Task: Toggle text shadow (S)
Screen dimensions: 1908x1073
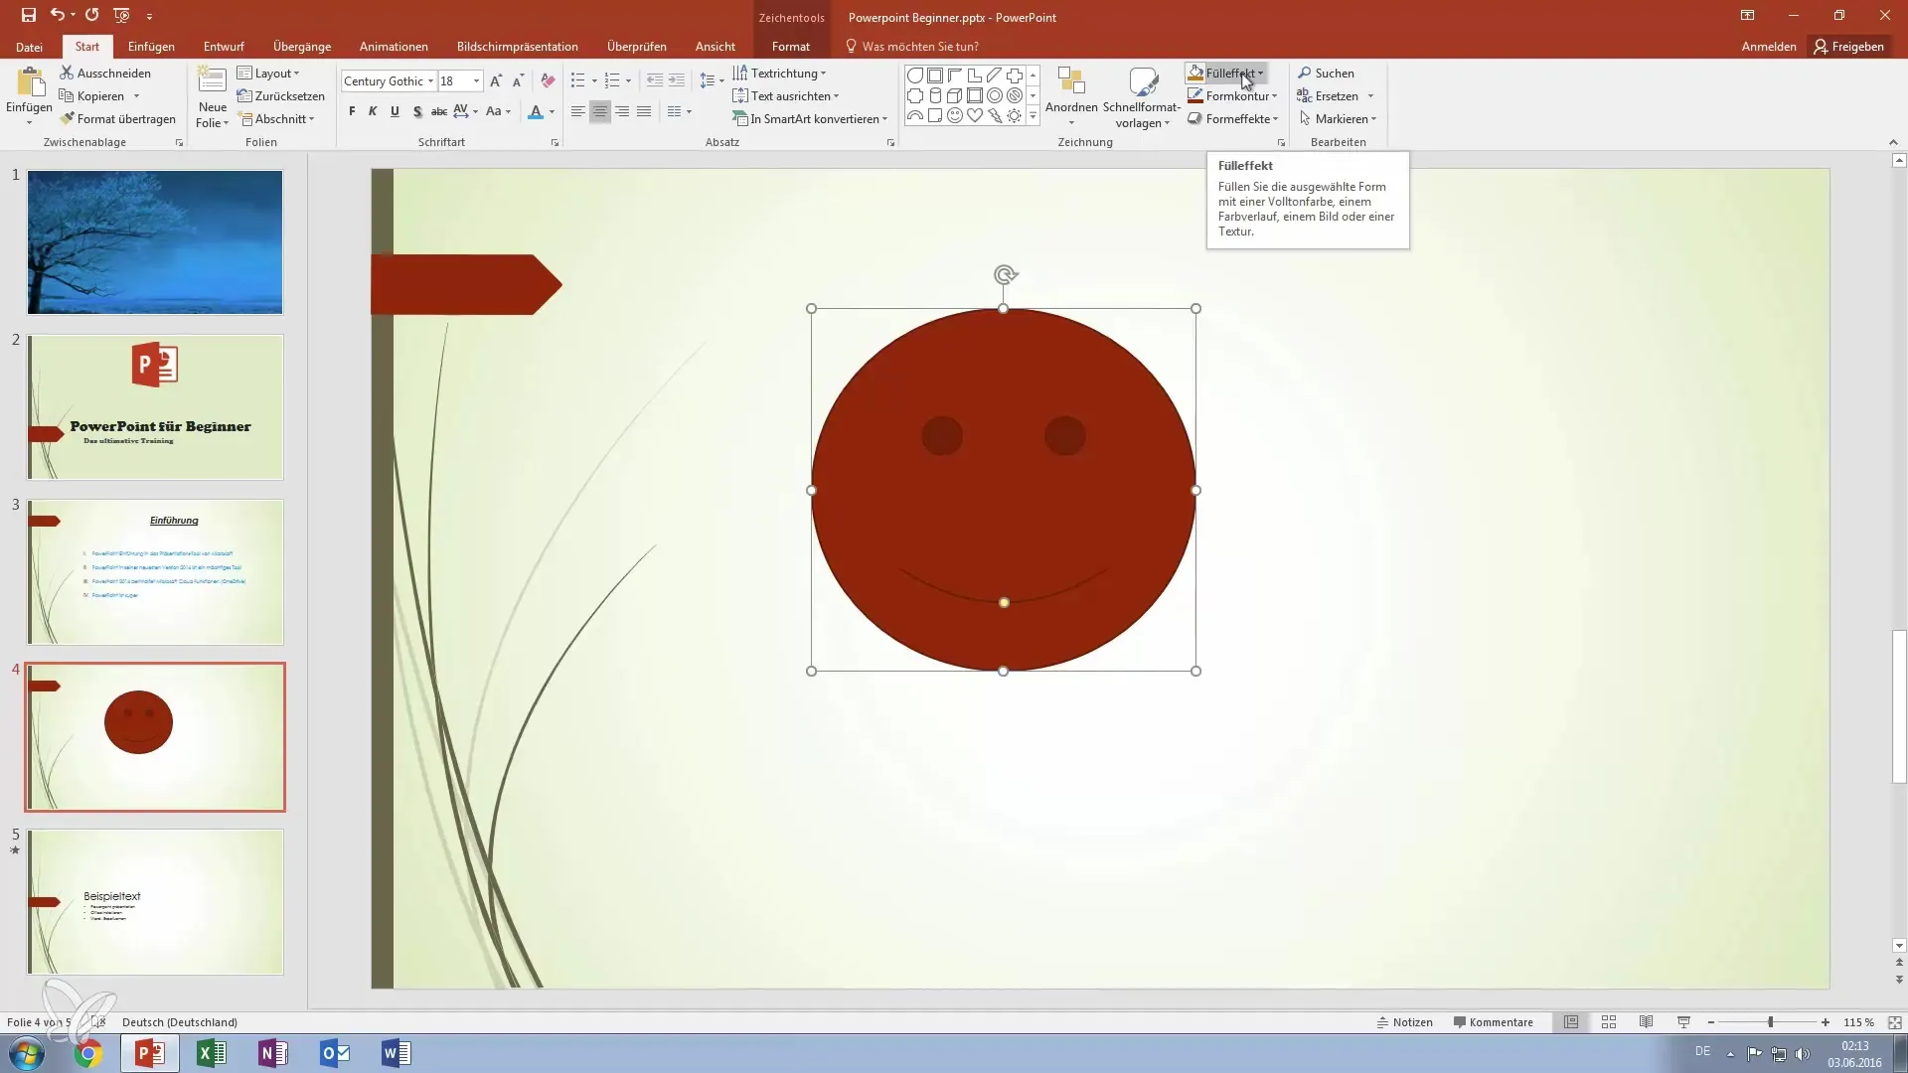Action: tap(417, 111)
